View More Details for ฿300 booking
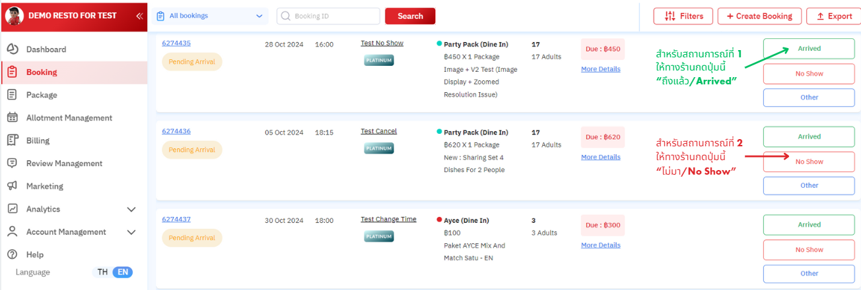Viewport: 861px width, 290px height. [x=601, y=245]
